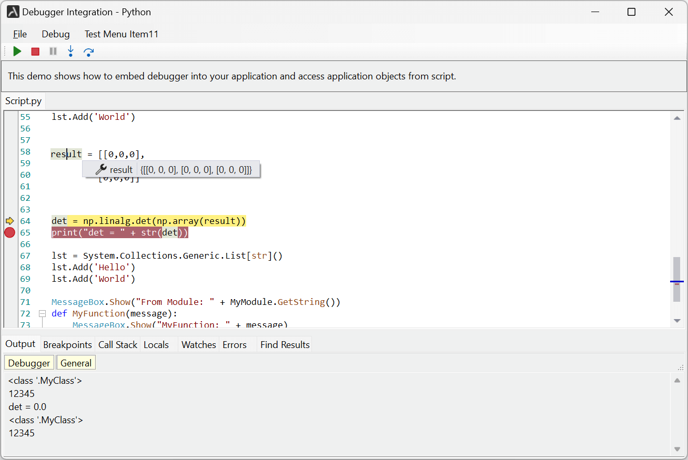Click line number 62 in the gutter
This screenshot has width=688, height=460.
pyautogui.click(x=25, y=198)
